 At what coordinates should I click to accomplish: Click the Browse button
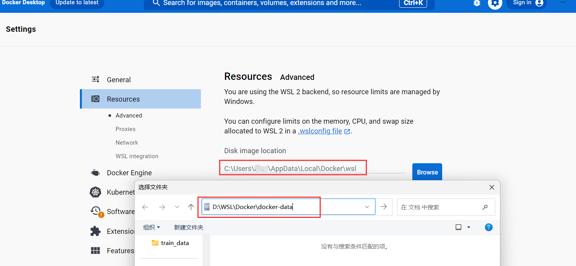[x=427, y=172]
